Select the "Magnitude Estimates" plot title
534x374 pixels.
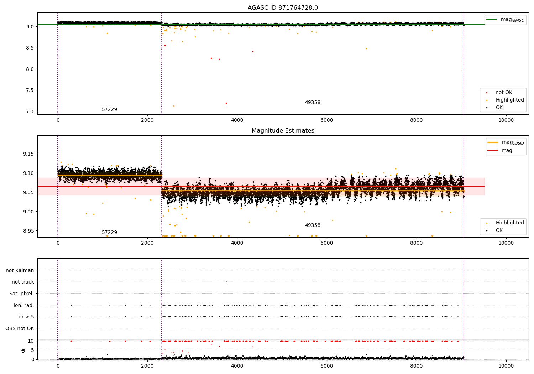coord(283,131)
